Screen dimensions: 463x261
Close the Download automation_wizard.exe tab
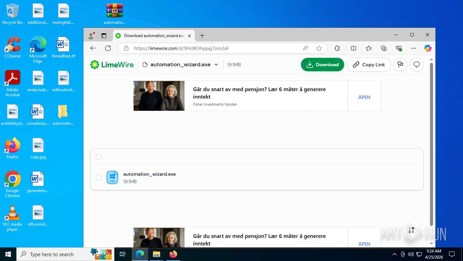190,35
